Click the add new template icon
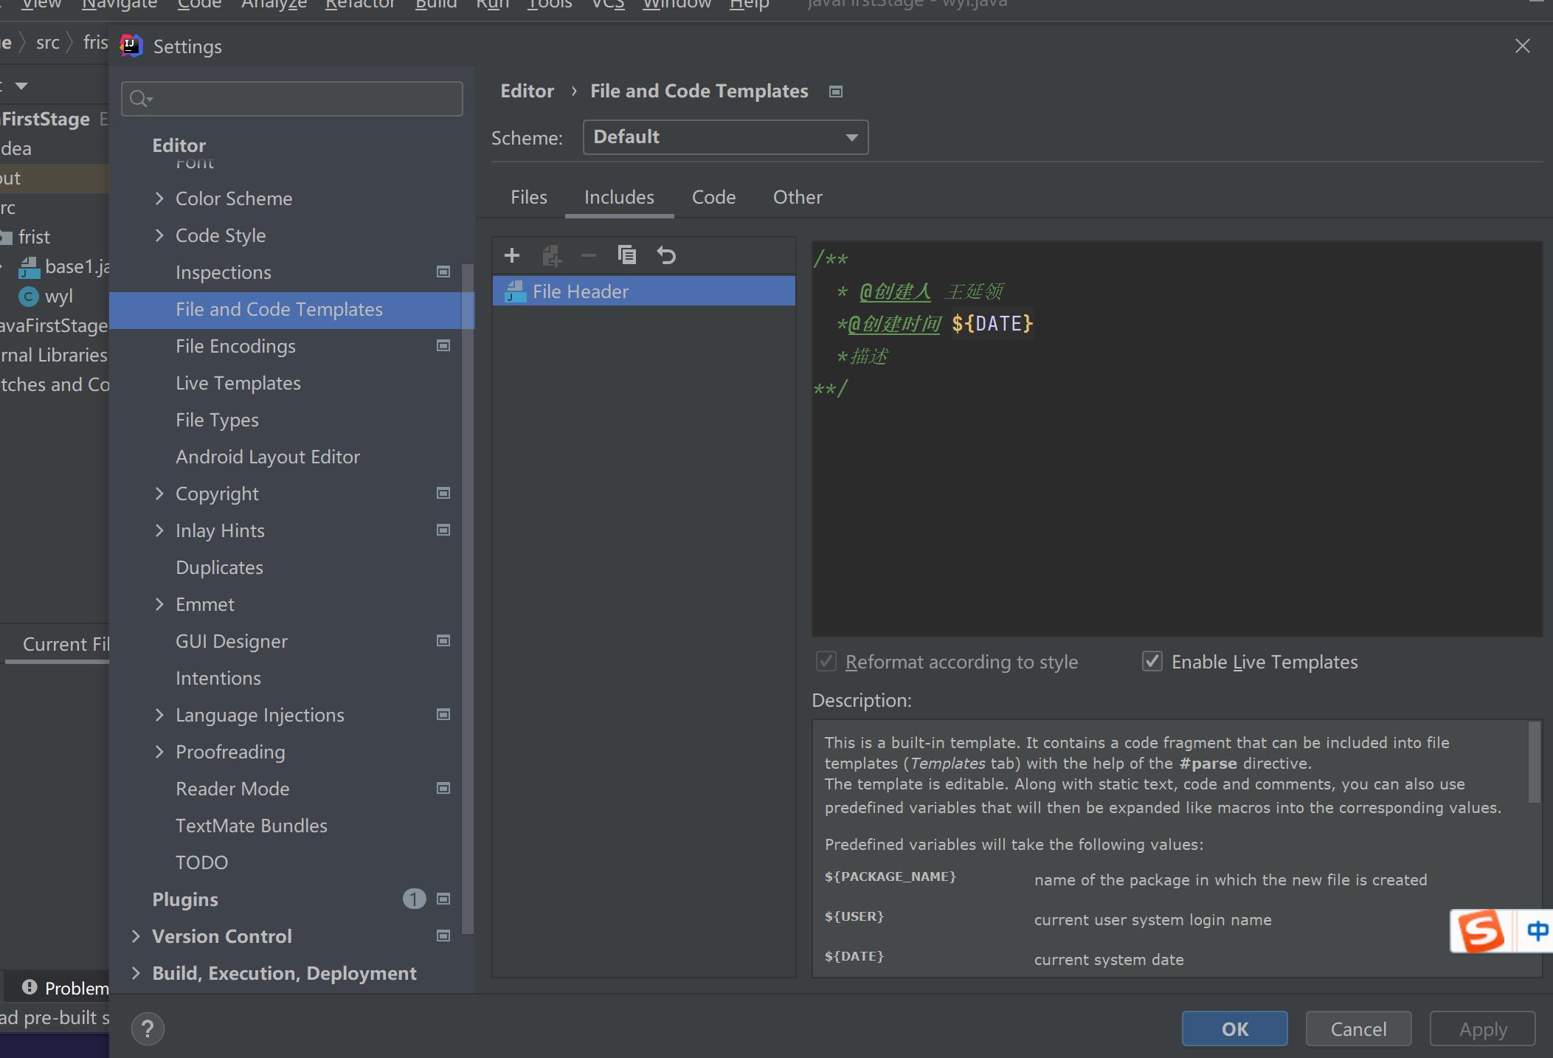This screenshot has height=1058, width=1553. [511, 255]
